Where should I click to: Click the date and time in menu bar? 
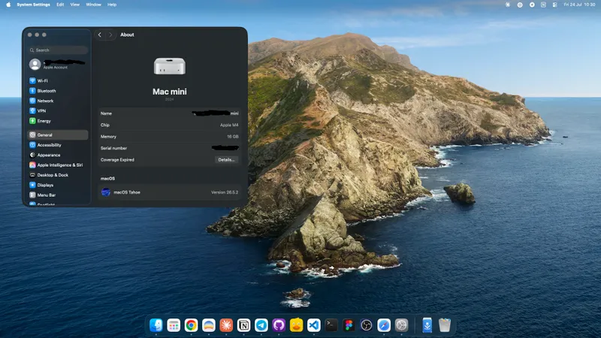[x=579, y=5]
